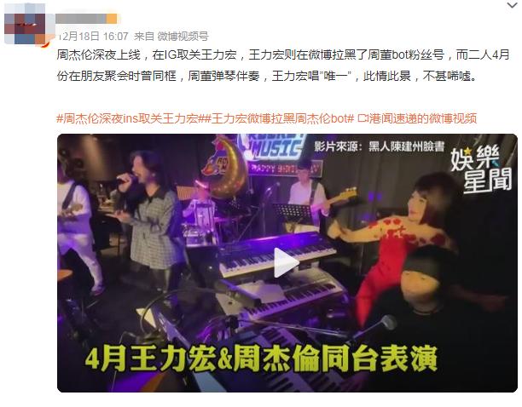Click the yellow 4月王力宏&周杰倫同台表演 subtitle
The width and height of the screenshot is (522, 407).
[261, 359]
